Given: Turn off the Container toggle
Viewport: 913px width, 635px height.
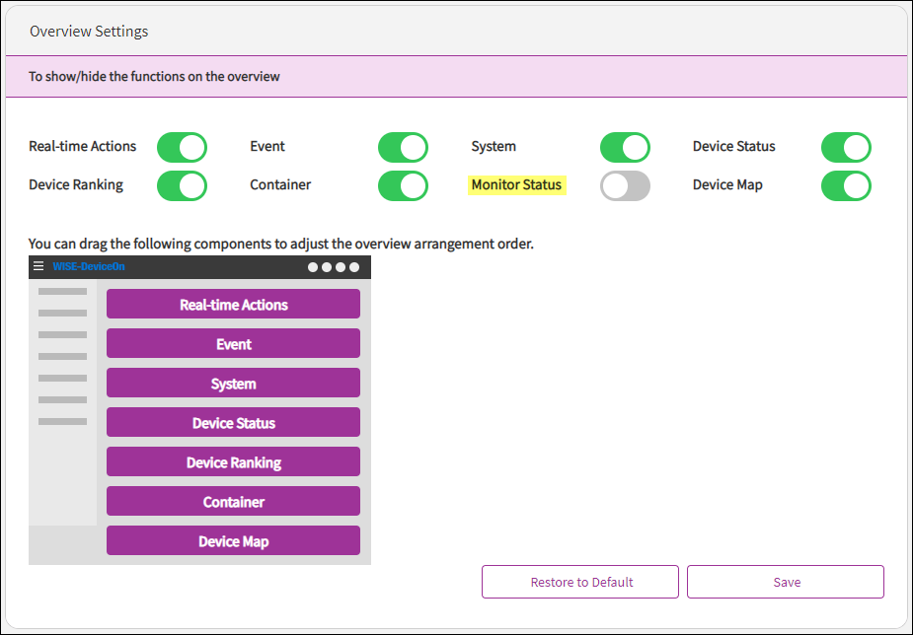Looking at the screenshot, I should [x=403, y=185].
